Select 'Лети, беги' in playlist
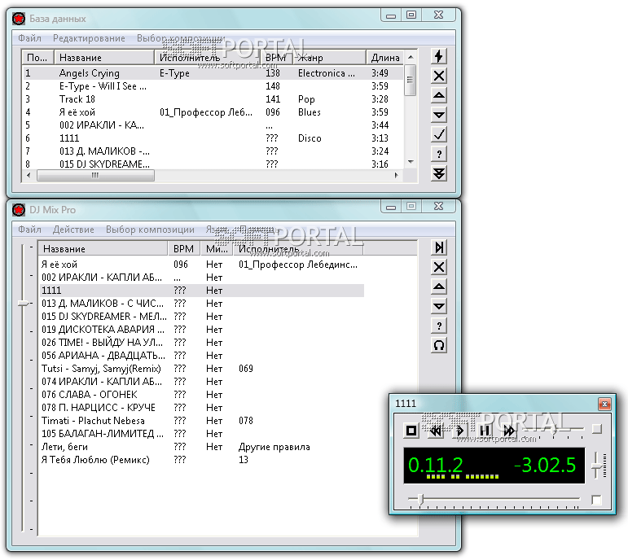 tap(201, 447)
